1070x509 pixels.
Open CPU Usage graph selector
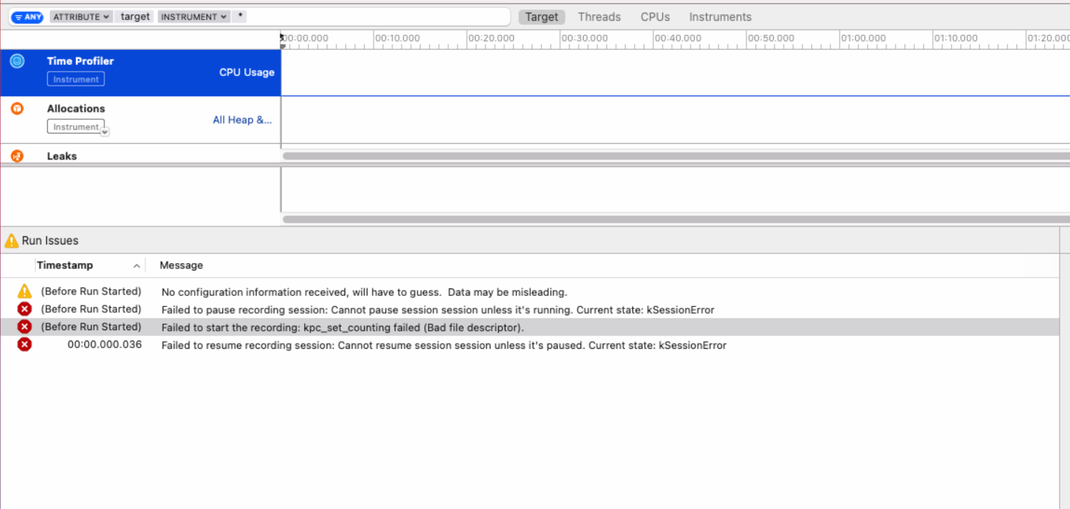tap(247, 72)
